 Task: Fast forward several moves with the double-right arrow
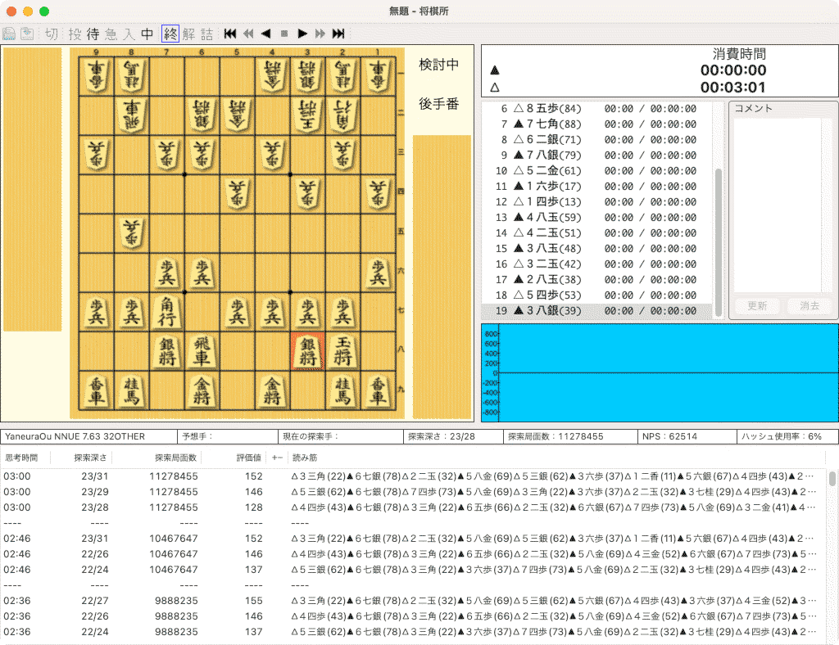pos(320,34)
